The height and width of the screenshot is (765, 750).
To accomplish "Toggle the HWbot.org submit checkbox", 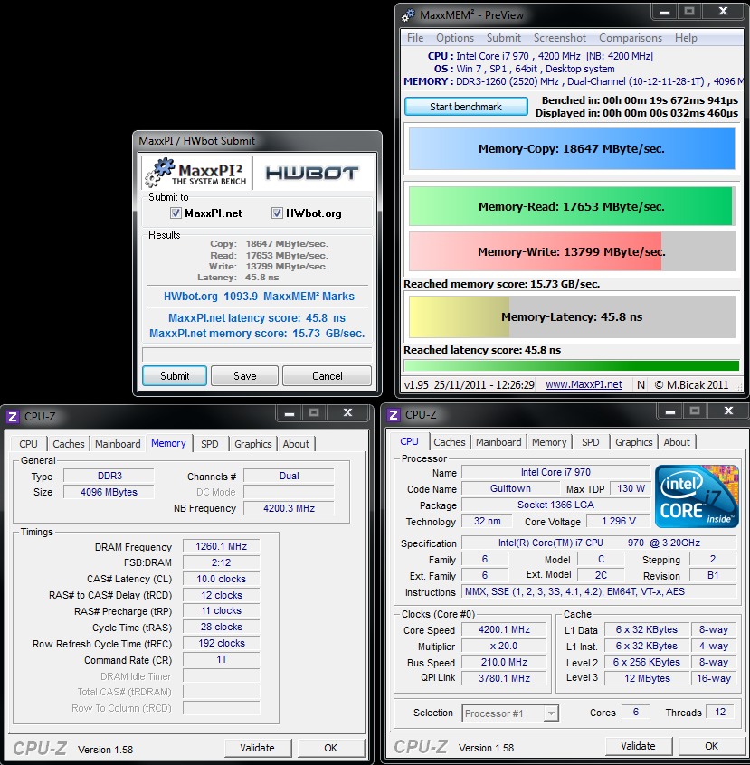I will coord(277,213).
